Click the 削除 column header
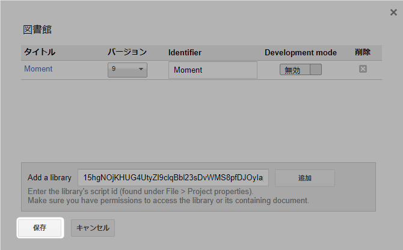Screen dimensions: 403x250 pos(363,52)
